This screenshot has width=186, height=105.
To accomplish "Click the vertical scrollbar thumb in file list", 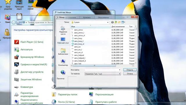I will coord(136,29).
